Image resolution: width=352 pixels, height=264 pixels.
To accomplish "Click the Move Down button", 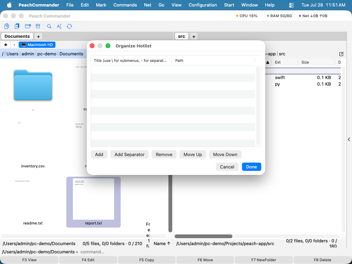I will (x=225, y=154).
